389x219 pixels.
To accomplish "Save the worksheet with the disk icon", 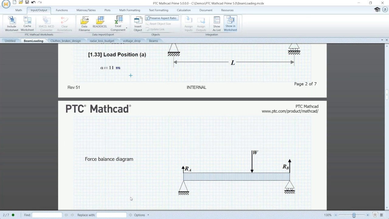I will point(27,2).
